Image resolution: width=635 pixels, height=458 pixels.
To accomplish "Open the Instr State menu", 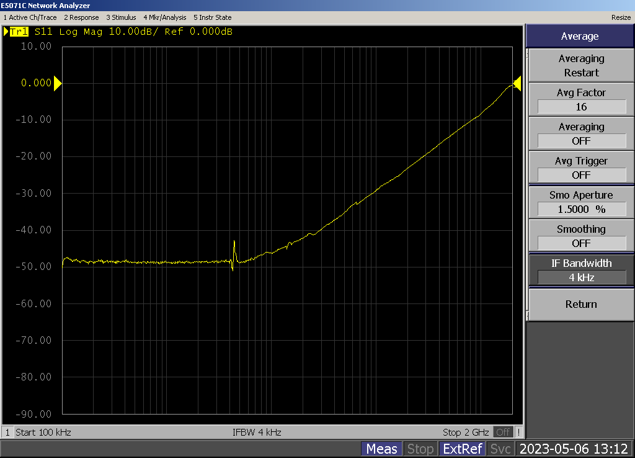I will (x=212, y=17).
